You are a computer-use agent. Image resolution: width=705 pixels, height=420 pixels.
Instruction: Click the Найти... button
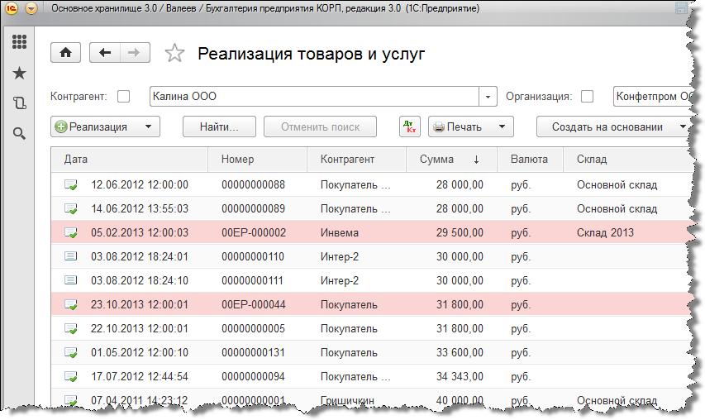pos(219,126)
